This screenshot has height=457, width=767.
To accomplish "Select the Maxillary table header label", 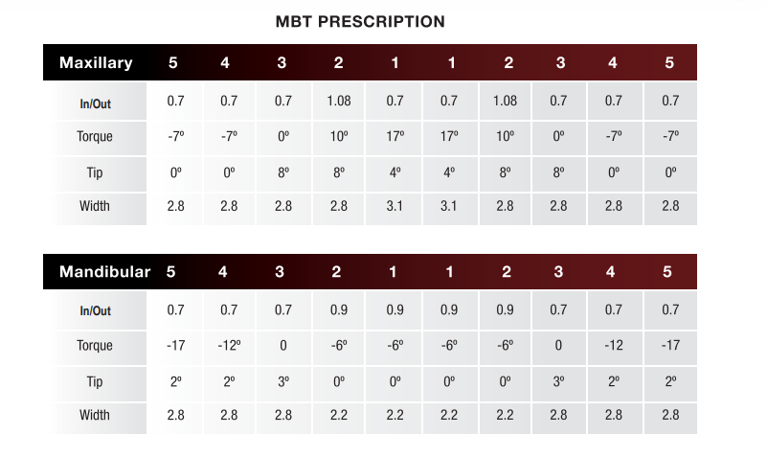I will click(96, 63).
